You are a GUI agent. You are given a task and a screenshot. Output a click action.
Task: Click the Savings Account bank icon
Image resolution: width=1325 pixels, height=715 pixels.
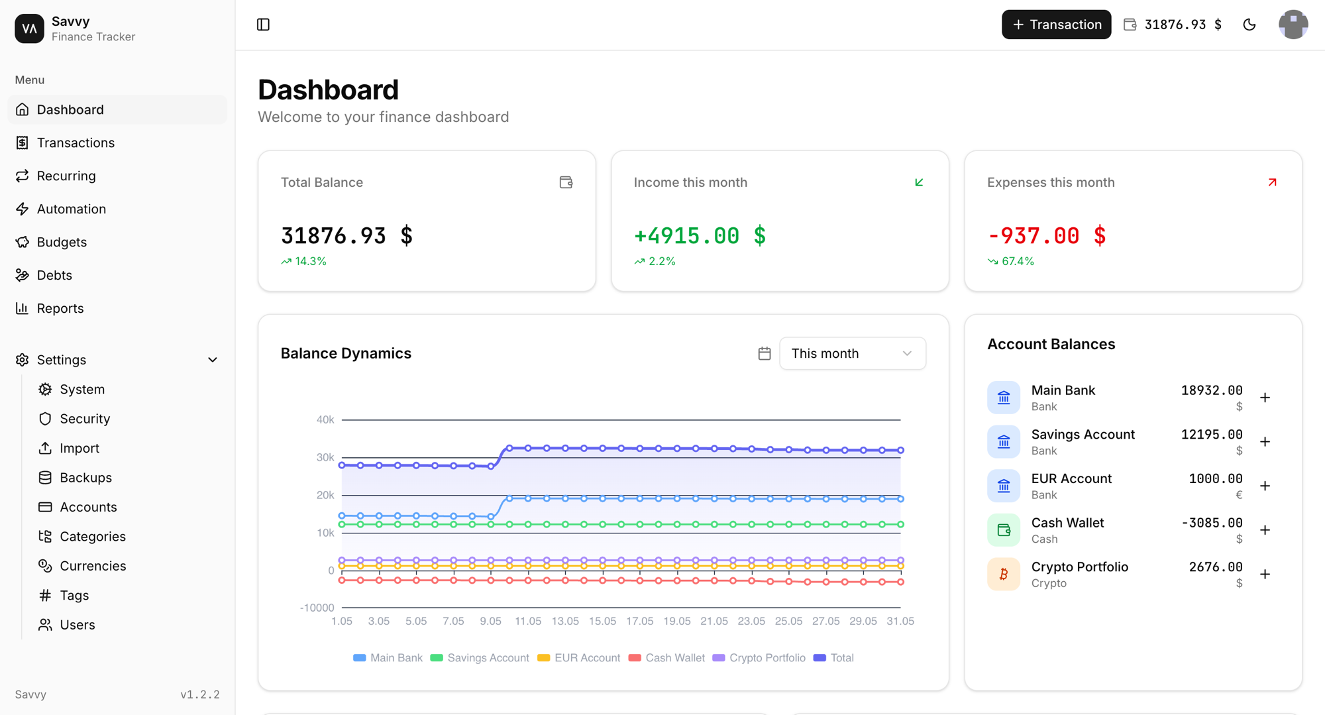(x=1004, y=442)
